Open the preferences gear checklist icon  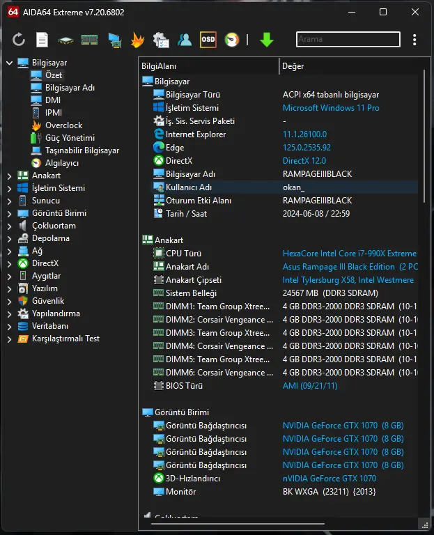[161, 40]
